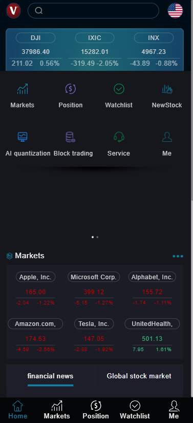The width and height of the screenshot is (193, 423).
Task: Open the Tesla, Inc. stock card
Action: 94,335
